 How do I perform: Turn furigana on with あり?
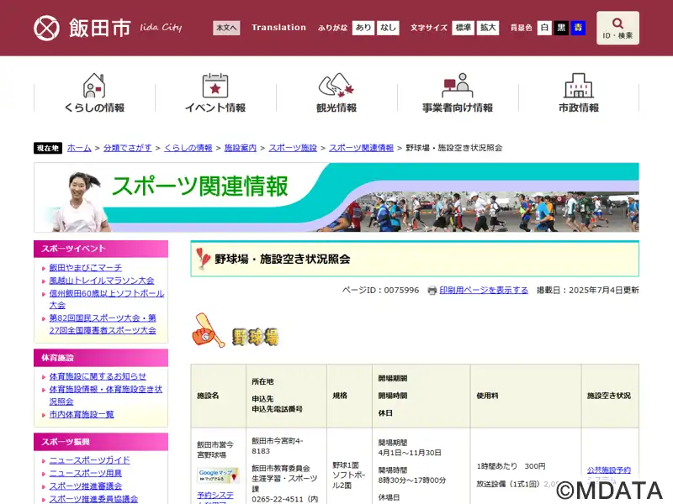click(x=363, y=28)
